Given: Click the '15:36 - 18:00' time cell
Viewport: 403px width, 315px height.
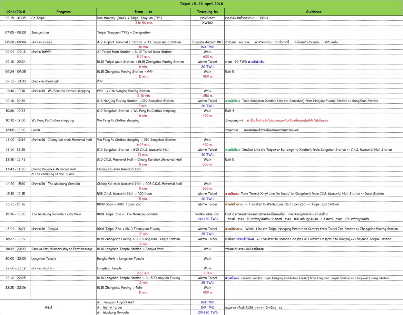Looking at the screenshot, I should coord(15,214).
